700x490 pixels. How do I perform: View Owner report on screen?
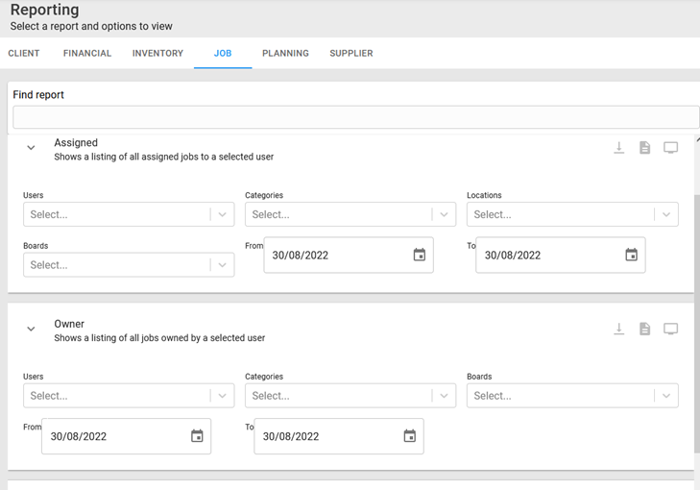click(x=670, y=329)
